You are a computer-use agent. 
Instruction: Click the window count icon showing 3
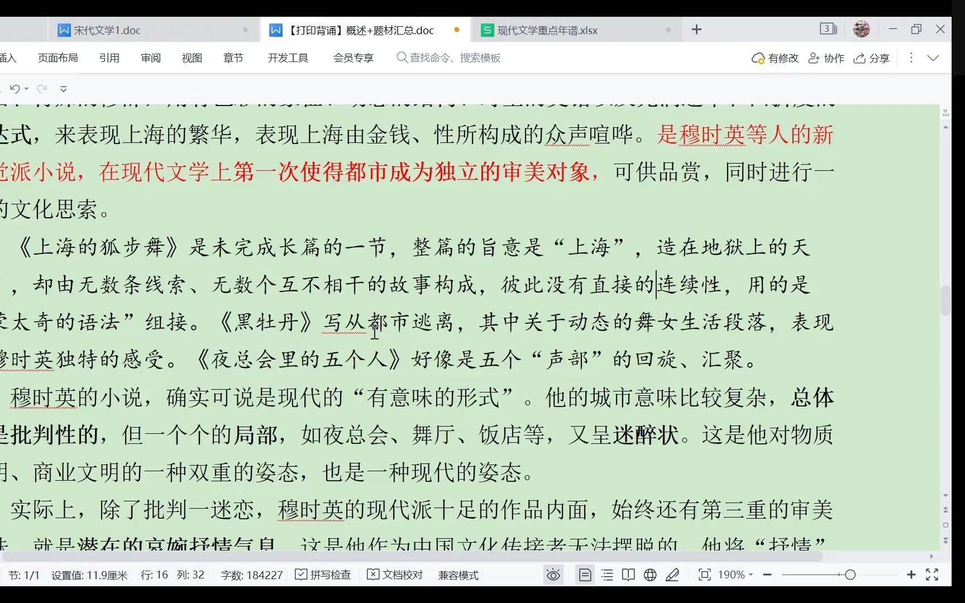pyautogui.click(x=828, y=29)
